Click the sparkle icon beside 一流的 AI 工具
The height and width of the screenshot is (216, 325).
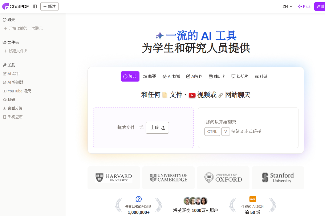coord(160,36)
